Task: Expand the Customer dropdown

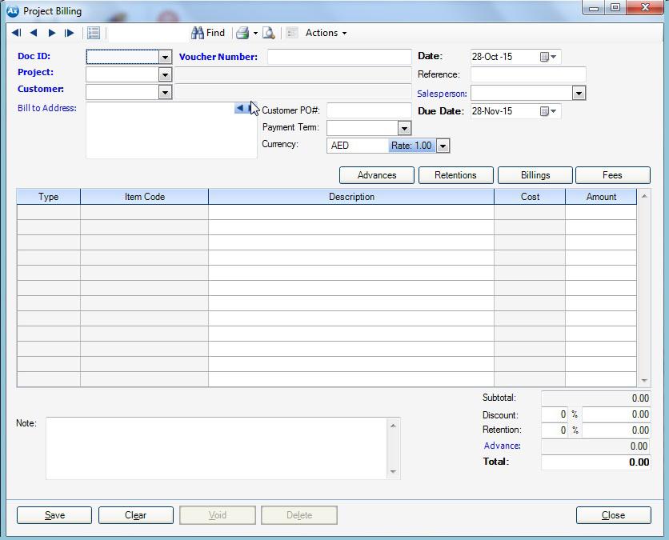Action: point(165,92)
